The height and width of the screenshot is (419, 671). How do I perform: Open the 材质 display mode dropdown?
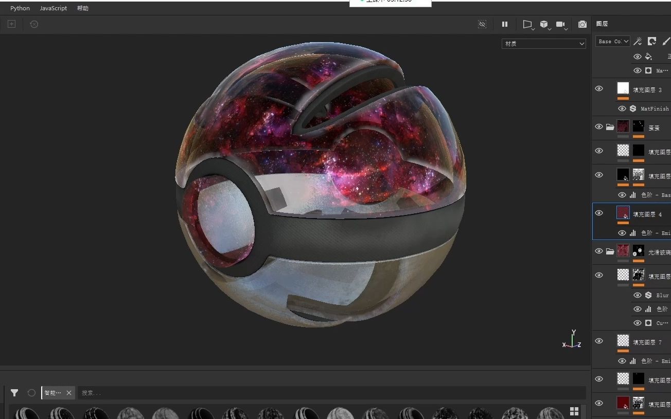click(x=544, y=44)
